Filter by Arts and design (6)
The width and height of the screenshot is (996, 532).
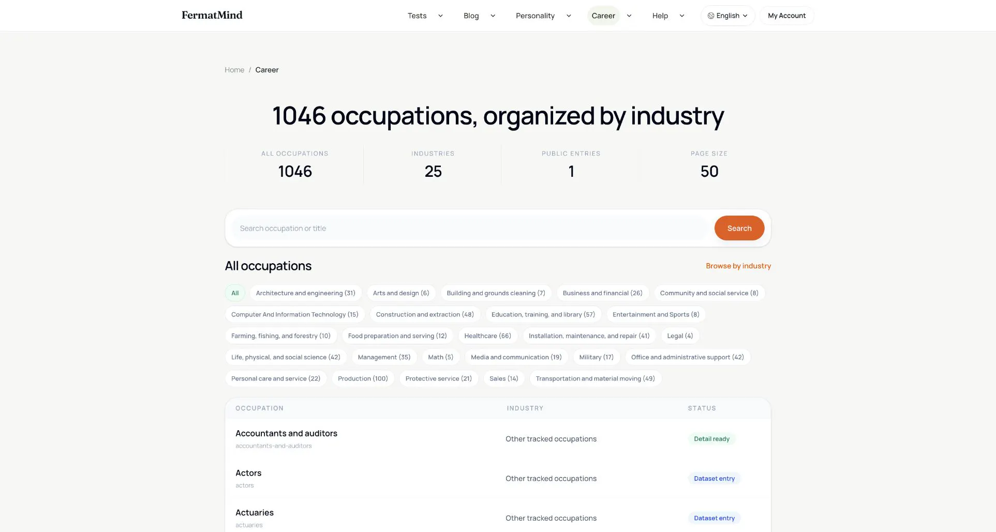click(x=401, y=293)
